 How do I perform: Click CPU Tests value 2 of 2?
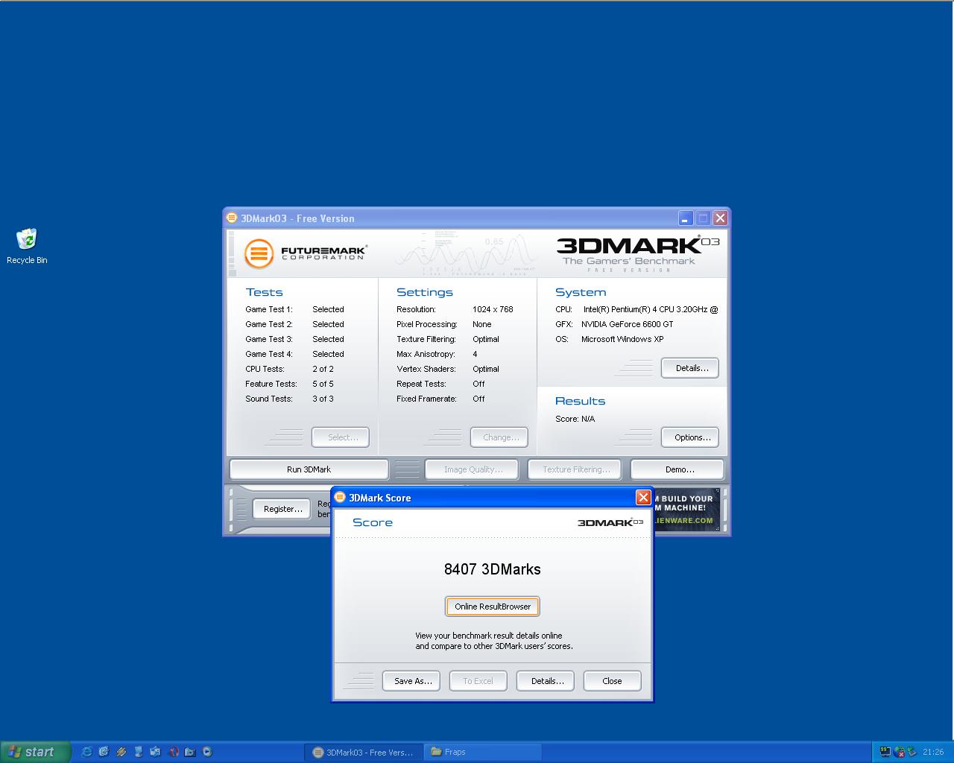(x=323, y=369)
